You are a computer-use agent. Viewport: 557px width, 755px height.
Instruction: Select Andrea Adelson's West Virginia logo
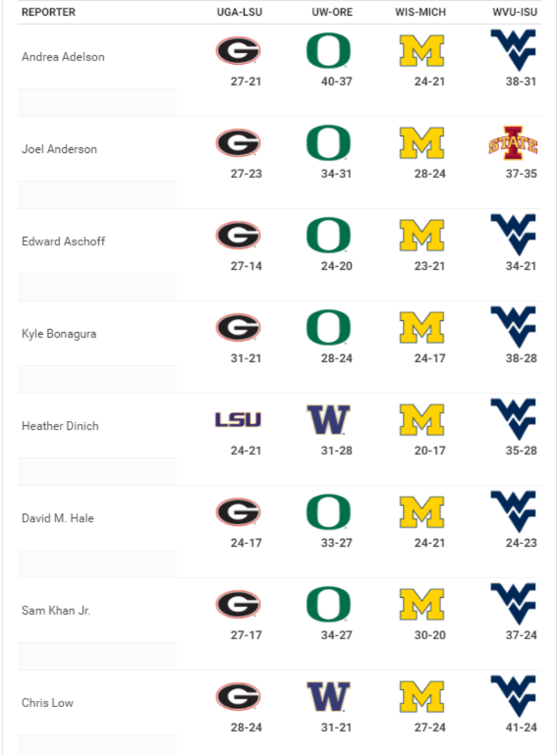coord(513,50)
